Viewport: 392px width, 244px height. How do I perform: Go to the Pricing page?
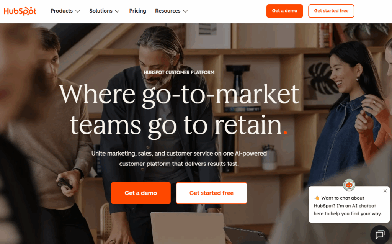point(137,11)
